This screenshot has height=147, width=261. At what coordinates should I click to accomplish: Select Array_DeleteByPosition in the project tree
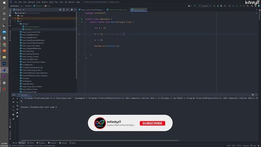tap(30, 35)
